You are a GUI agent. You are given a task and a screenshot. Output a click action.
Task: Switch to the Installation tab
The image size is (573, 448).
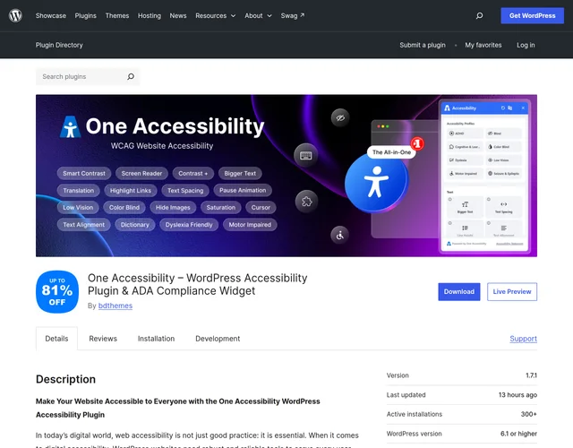click(156, 339)
